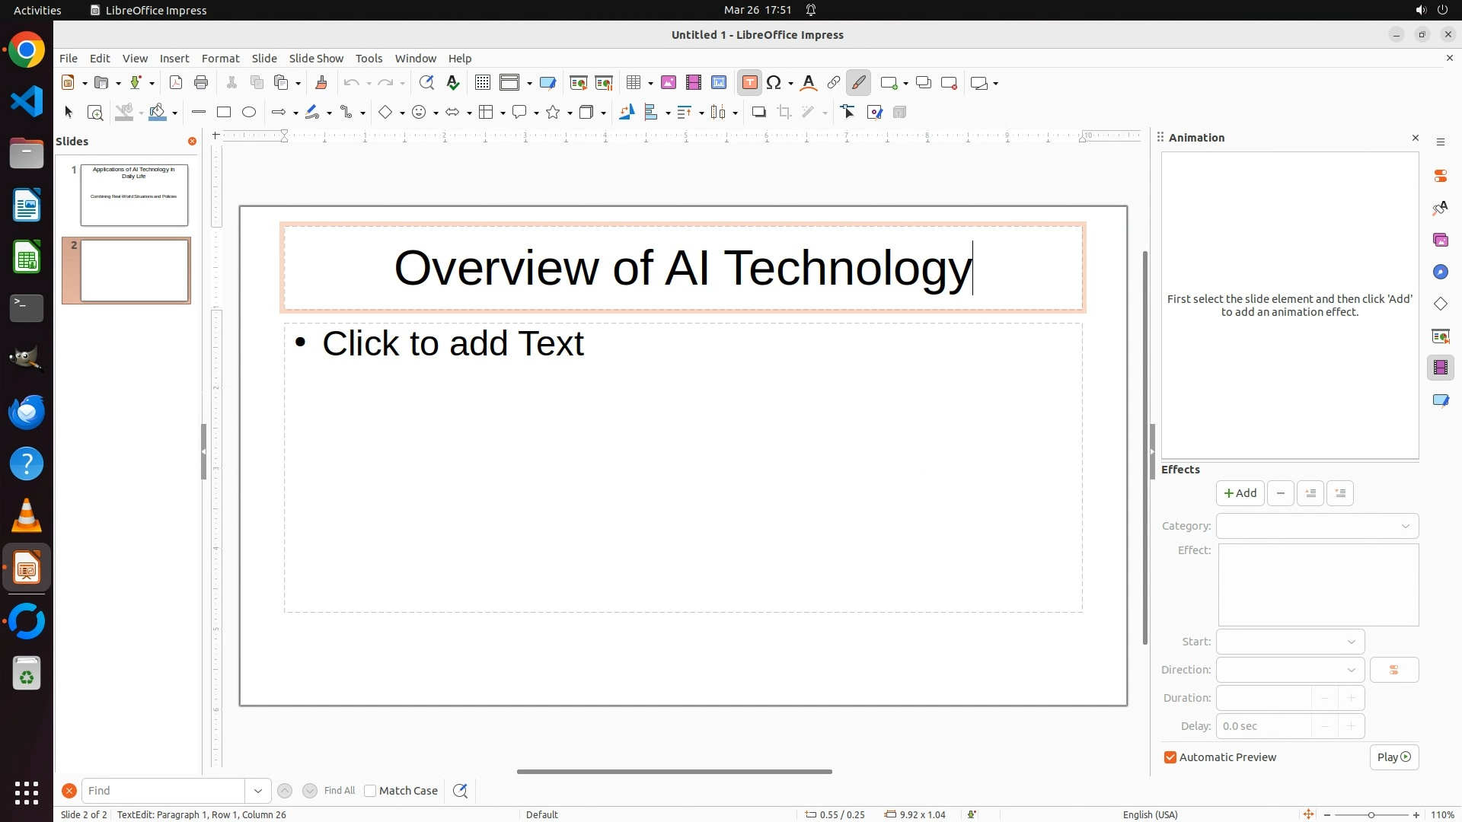This screenshot has width=1462, height=822.
Task: Expand the Find field history dropdown
Action: pyautogui.click(x=258, y=791)
